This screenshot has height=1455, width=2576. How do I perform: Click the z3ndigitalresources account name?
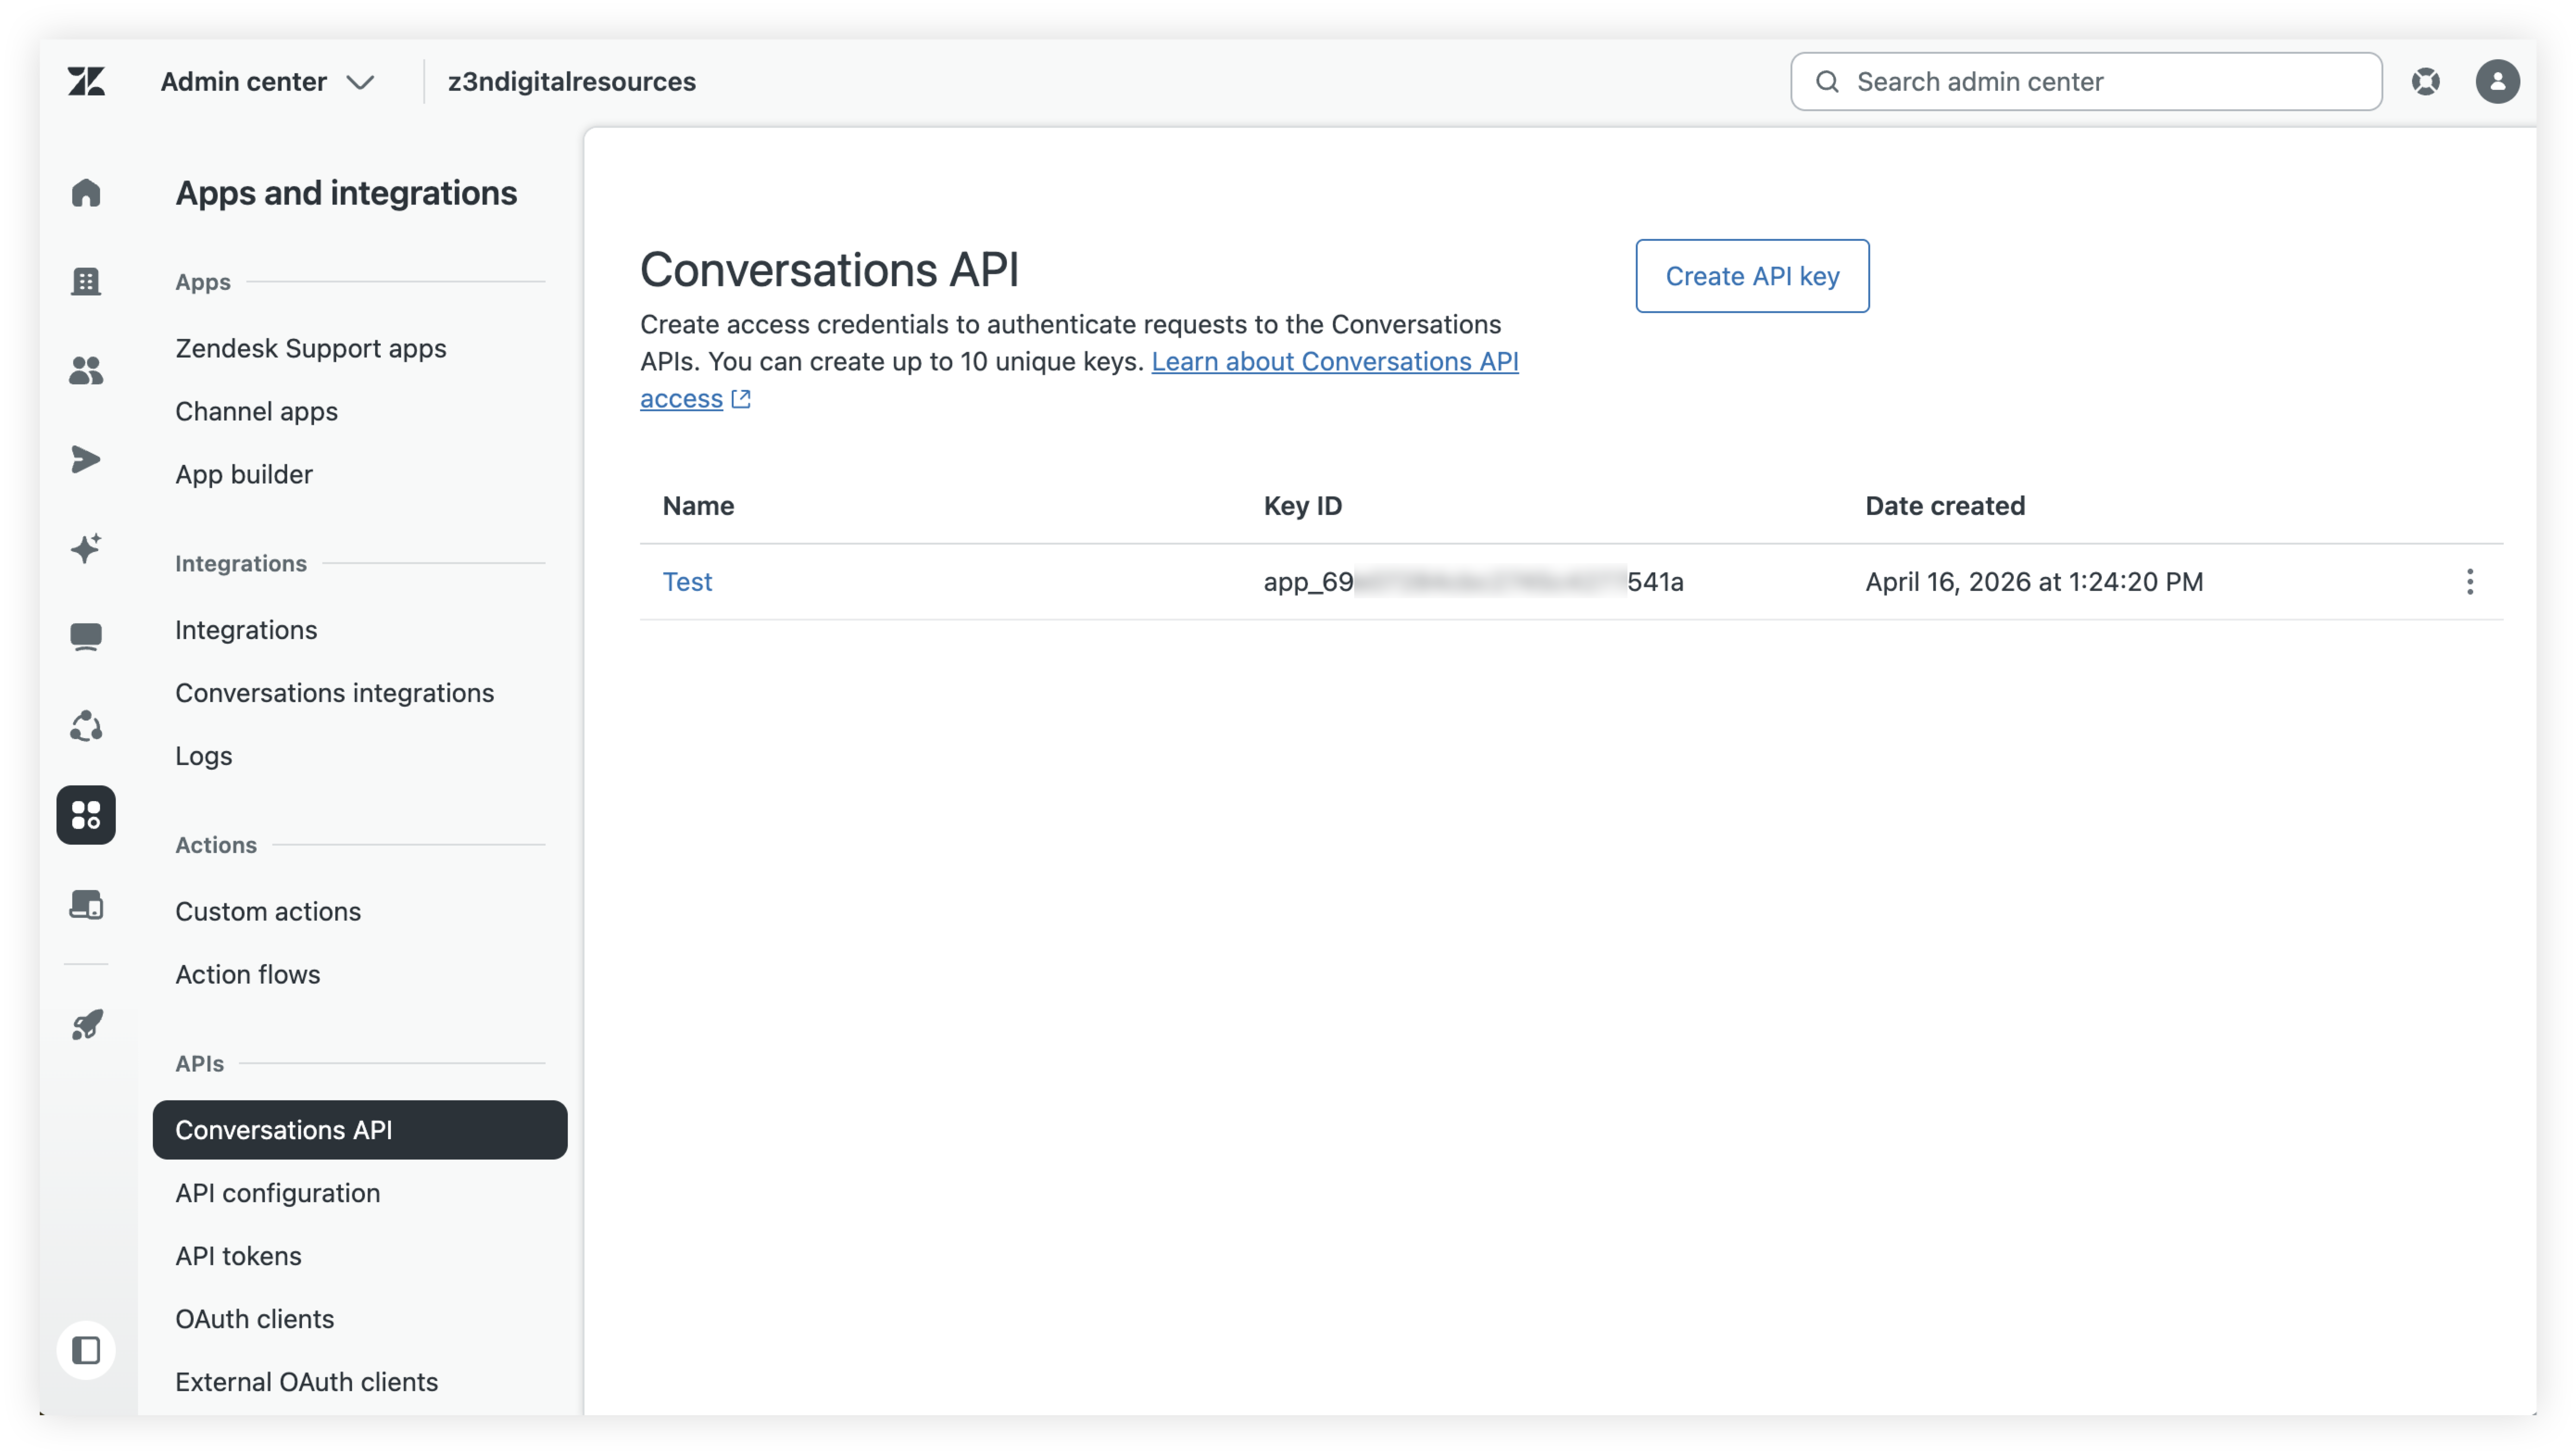point(571,81)
